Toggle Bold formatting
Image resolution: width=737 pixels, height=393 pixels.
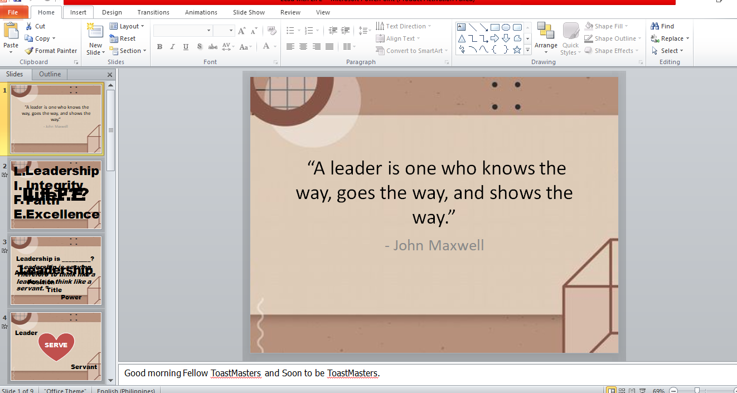coord(159,47)
